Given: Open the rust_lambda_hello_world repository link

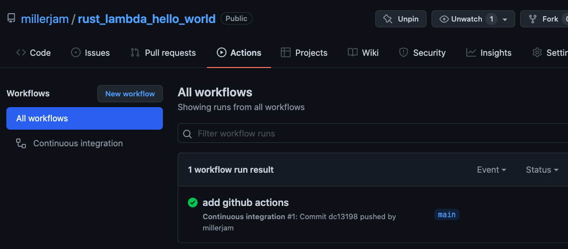Looking at the screenshot, I should pos(147,19).
